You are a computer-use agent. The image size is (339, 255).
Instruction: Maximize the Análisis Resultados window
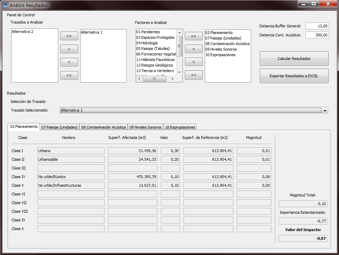(x=314, y=4)
